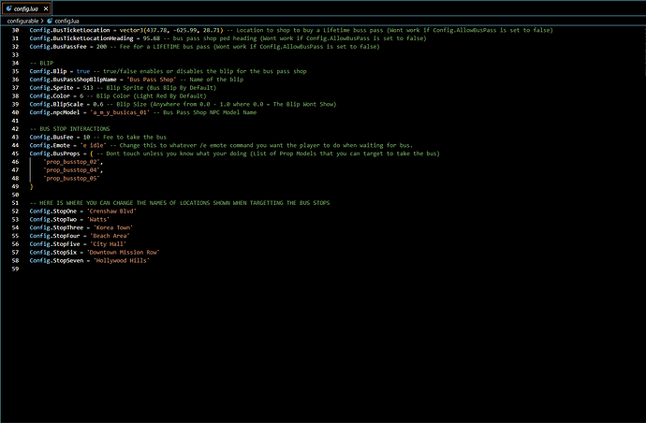This screenshot has width=646, height=423.
Task: Click the BusPassFee value 200
Action: point(101,47)
